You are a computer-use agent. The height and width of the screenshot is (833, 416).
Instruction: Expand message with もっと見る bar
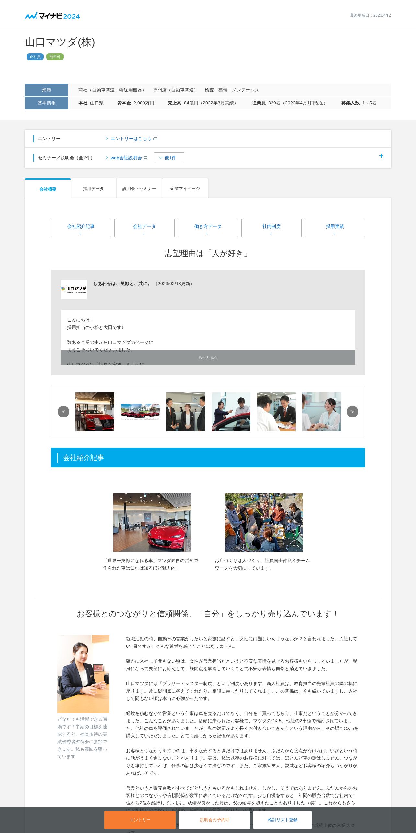(208, 357)
